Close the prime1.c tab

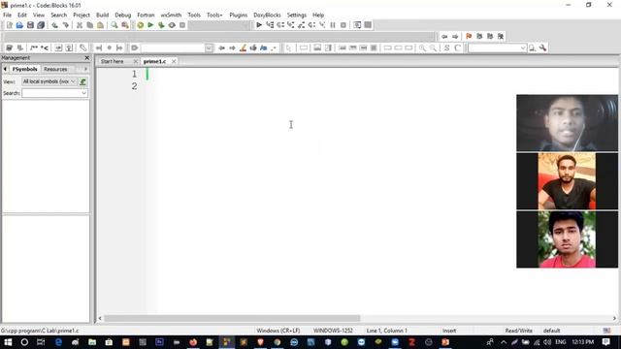pyautogui.click(x=174, y=61)
